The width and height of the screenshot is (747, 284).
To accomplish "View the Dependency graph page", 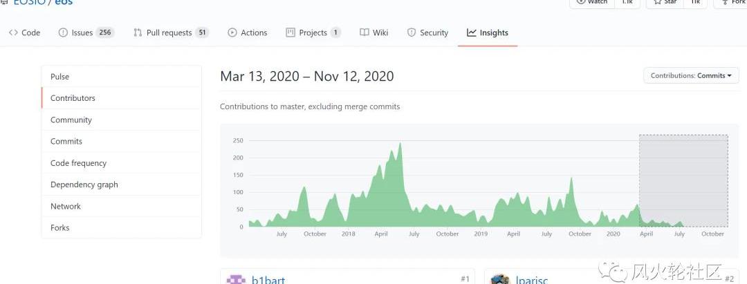I will click(x=84, y=184).
